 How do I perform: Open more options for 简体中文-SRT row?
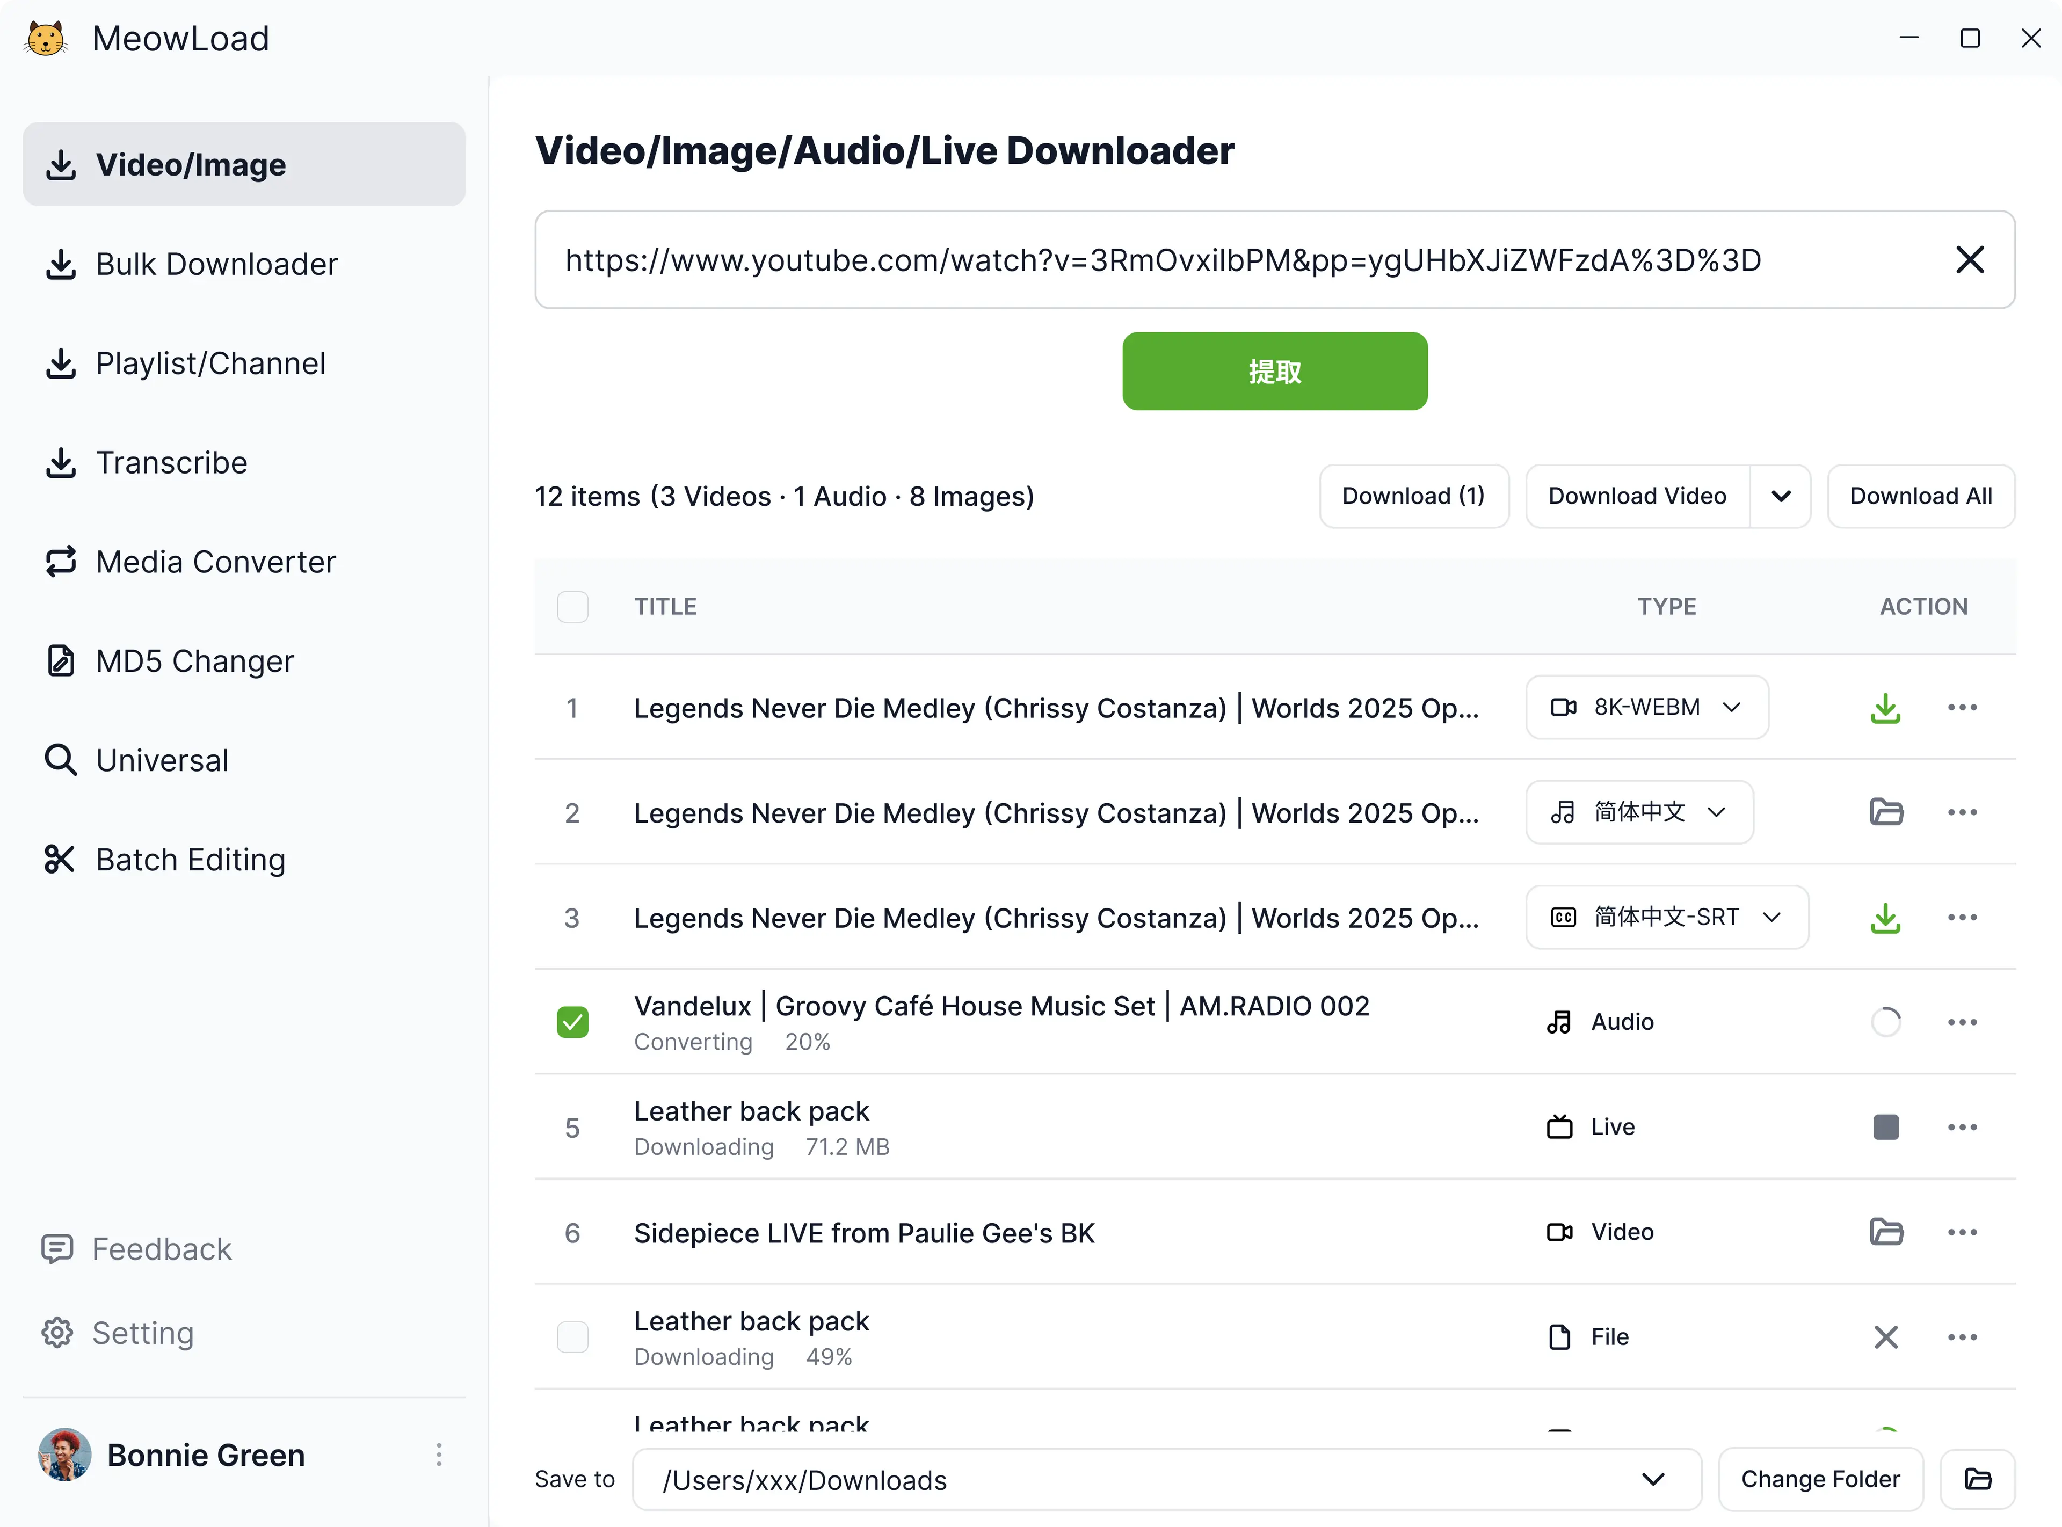point(1962,918)
